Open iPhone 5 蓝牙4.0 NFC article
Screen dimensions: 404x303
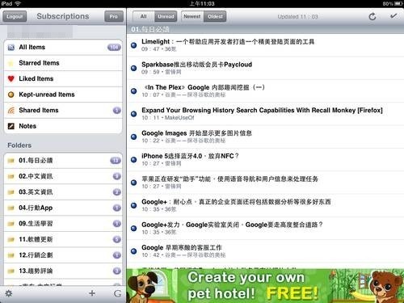point(265,160)
